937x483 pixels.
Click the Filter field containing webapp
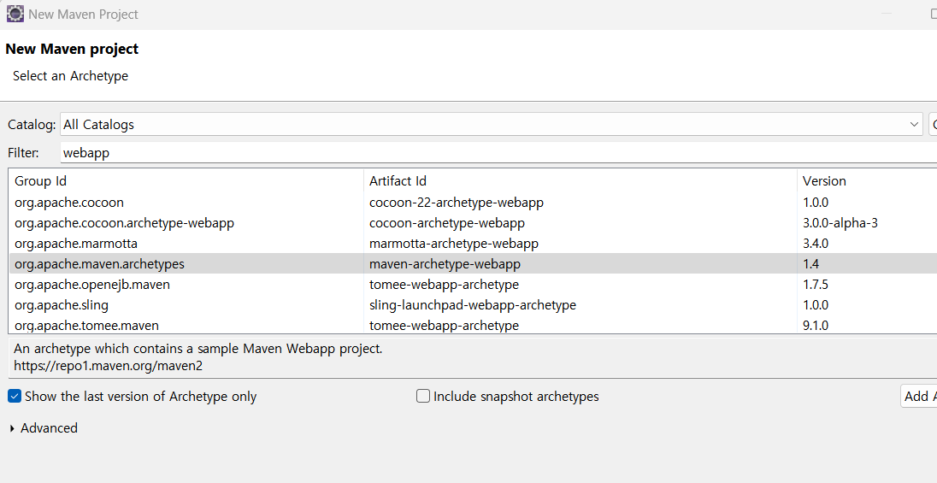[x=498, y=152]
